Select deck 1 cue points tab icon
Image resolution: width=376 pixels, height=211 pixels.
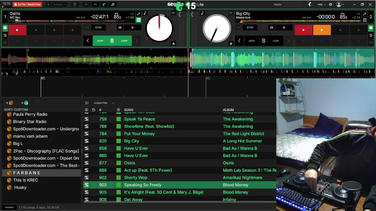click(x=5, y=28)
